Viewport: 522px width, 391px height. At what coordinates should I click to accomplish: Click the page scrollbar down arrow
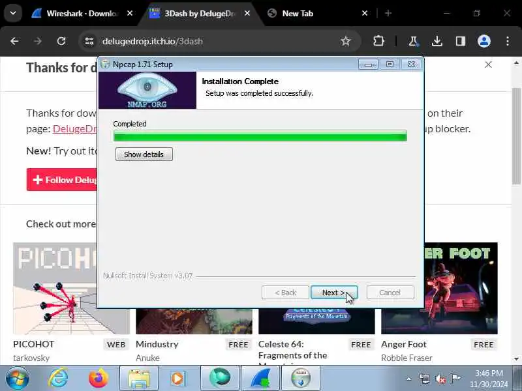coord(516,359)
